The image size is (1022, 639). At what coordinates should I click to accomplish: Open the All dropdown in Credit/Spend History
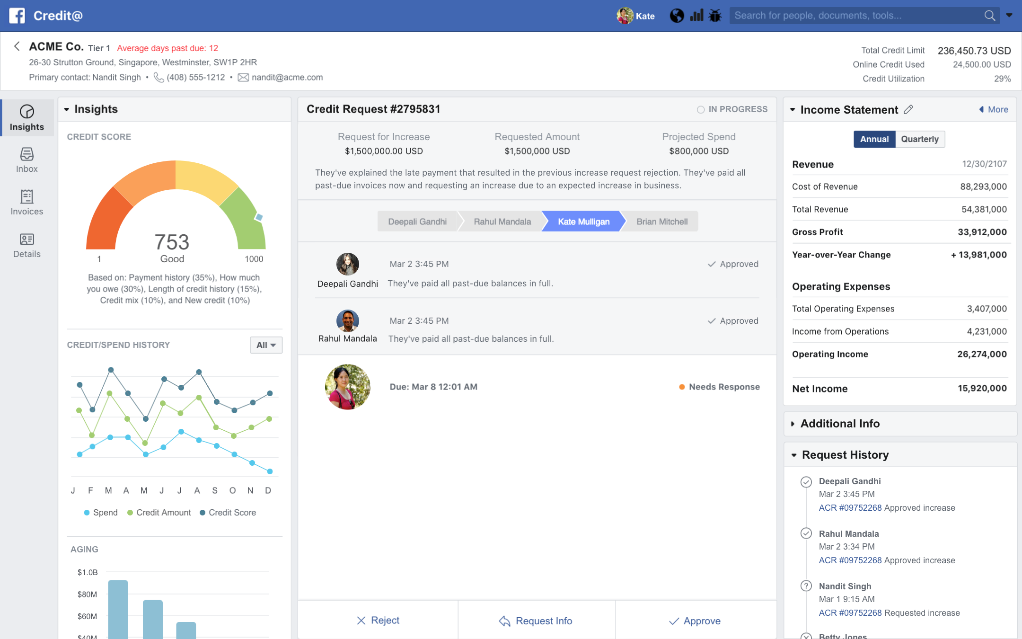pyautogui.click(x=266, y=345)
